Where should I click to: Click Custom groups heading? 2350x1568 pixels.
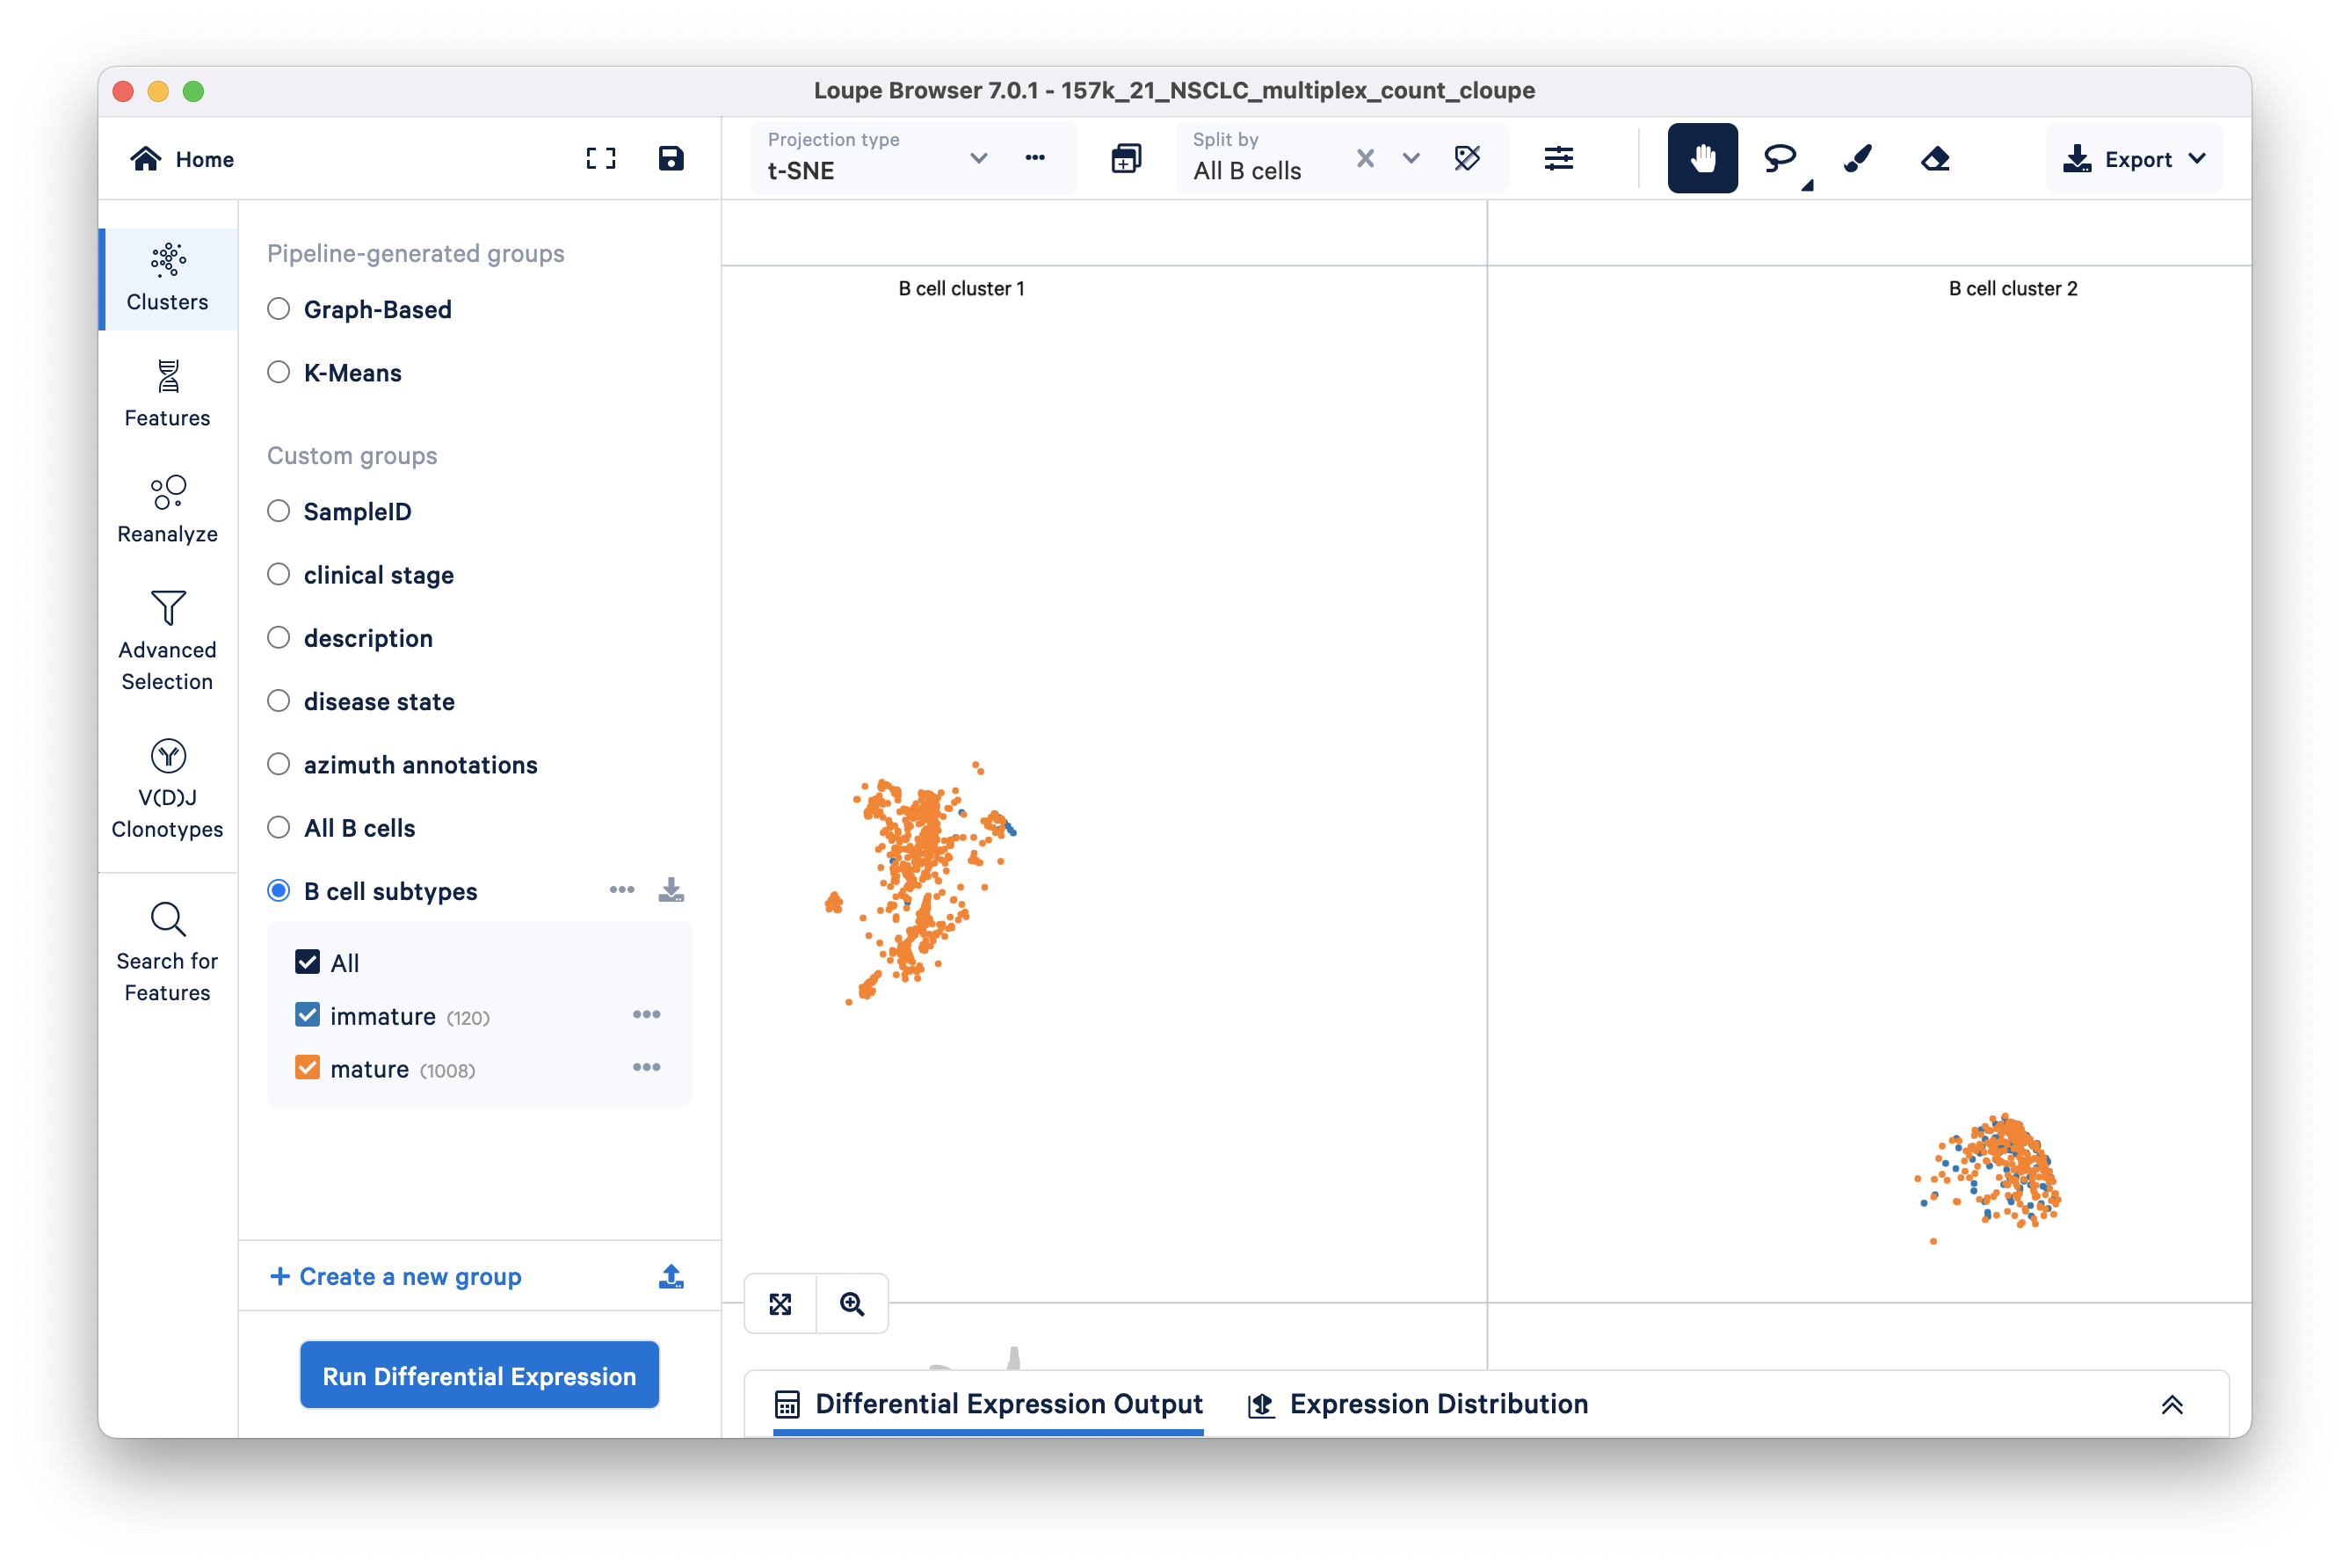pyautogui.click(x=352, y=455)
